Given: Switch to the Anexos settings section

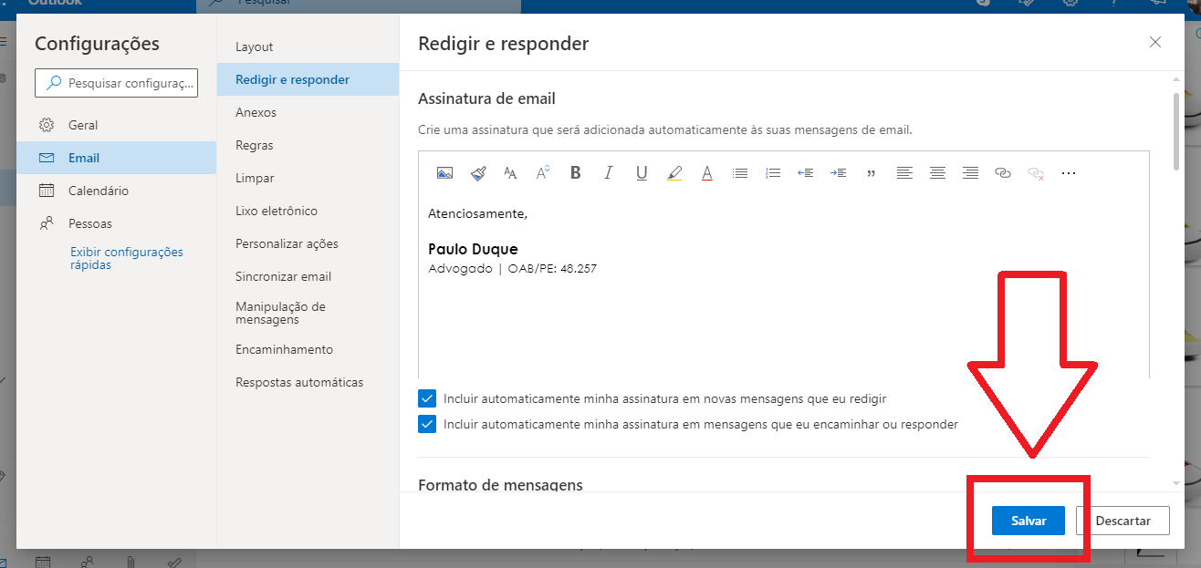Looking at the screenshot, I should pyautogui.click(x=256, y=111).
